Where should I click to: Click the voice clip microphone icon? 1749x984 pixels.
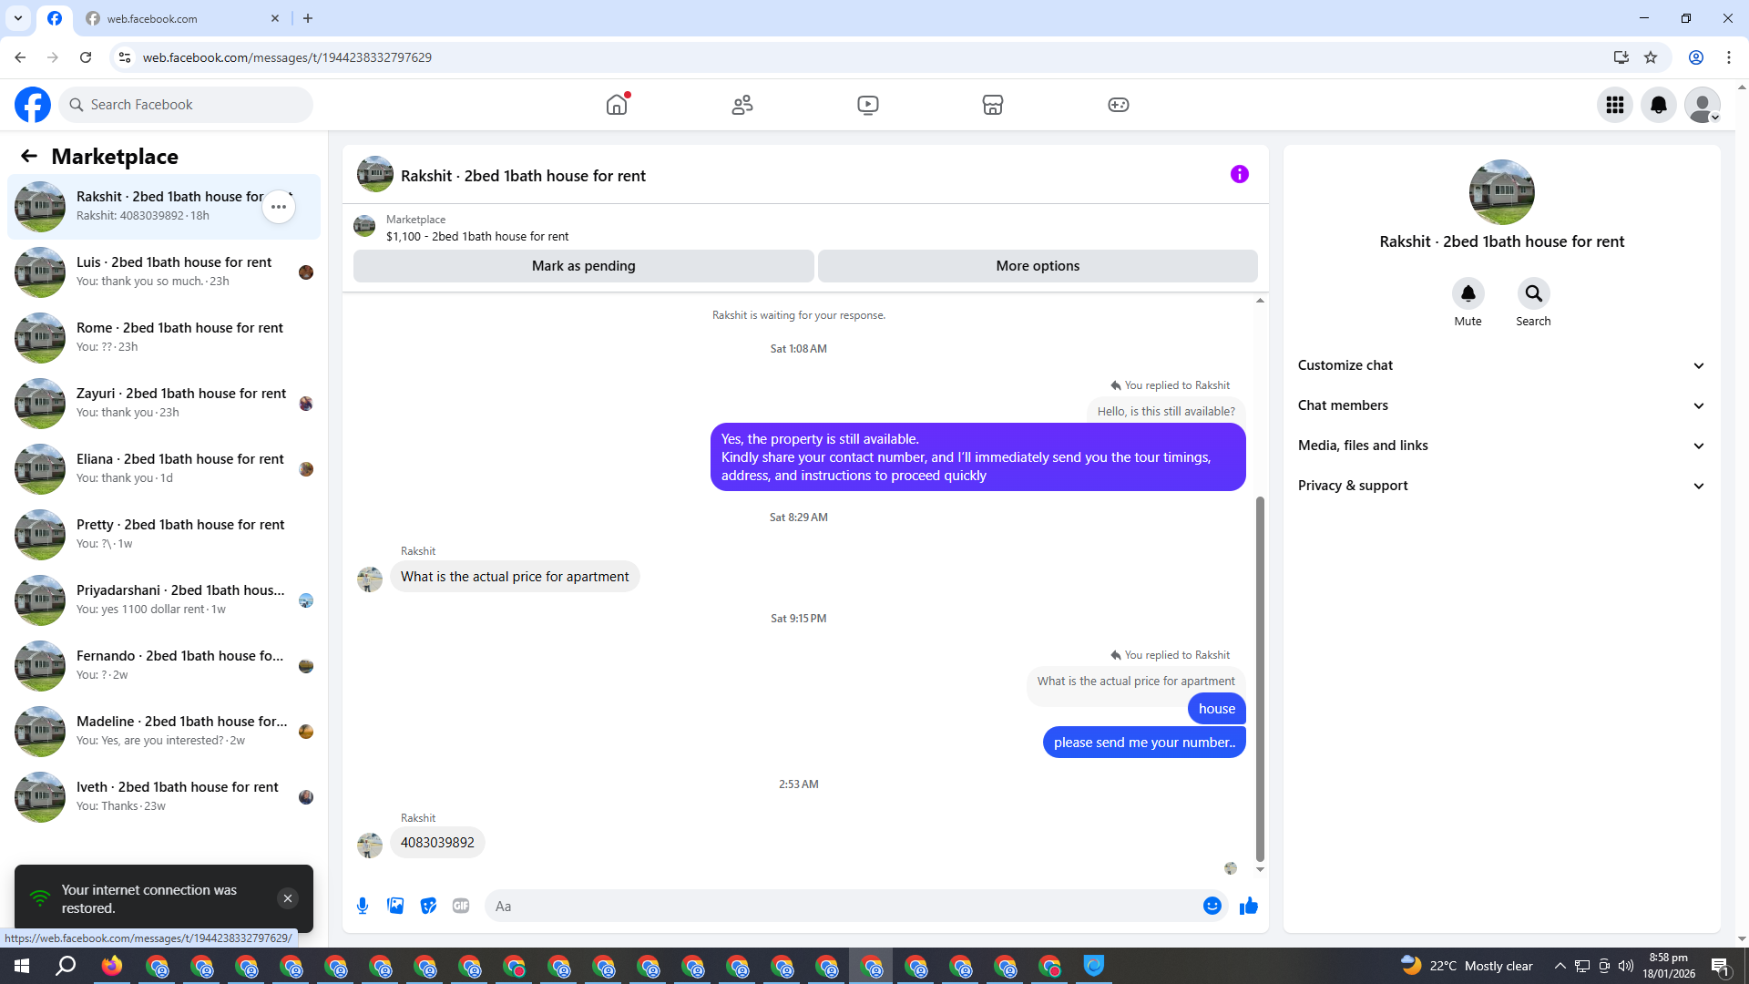(x=363, y=906)
